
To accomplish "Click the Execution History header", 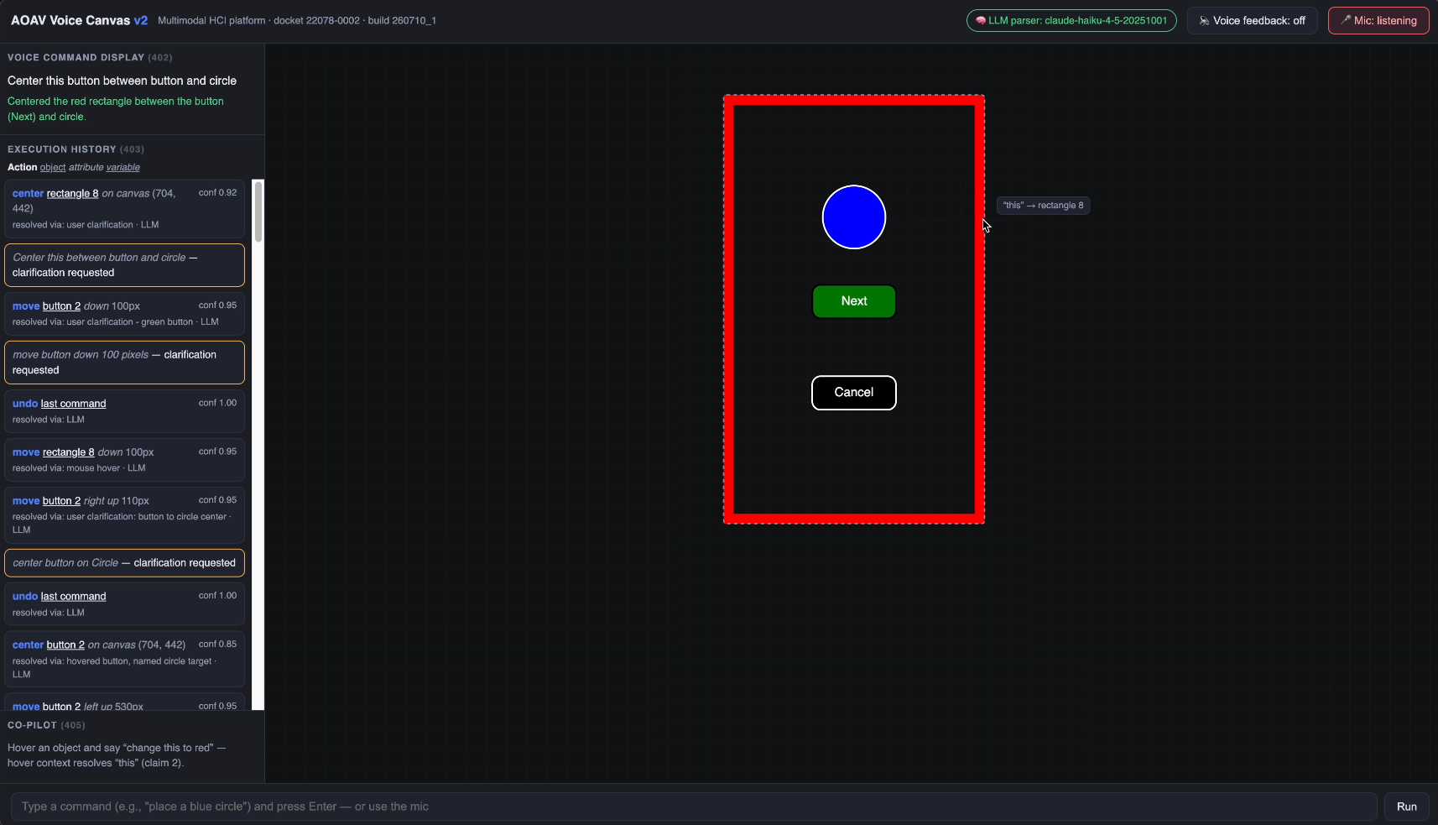I will tap(76, 149).
